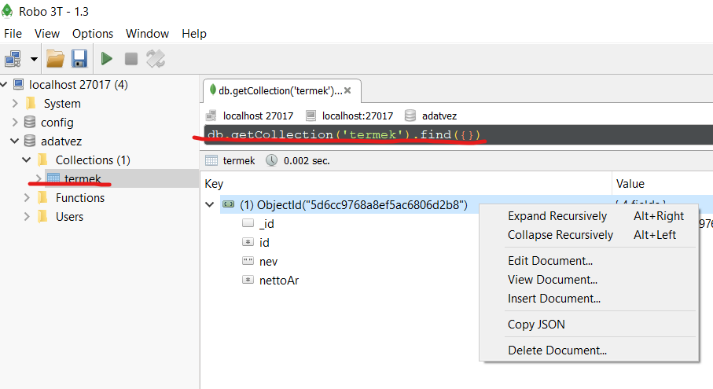Viewport: 713px width, 389px height.
Task: Click the termek result label
Action: pos(239,160)
